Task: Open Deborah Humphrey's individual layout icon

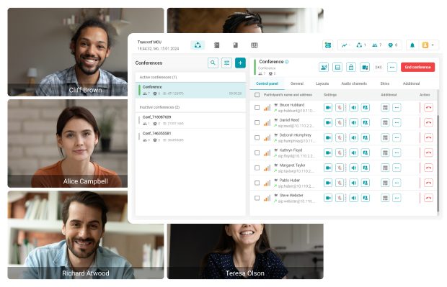Action: [385, 137]
